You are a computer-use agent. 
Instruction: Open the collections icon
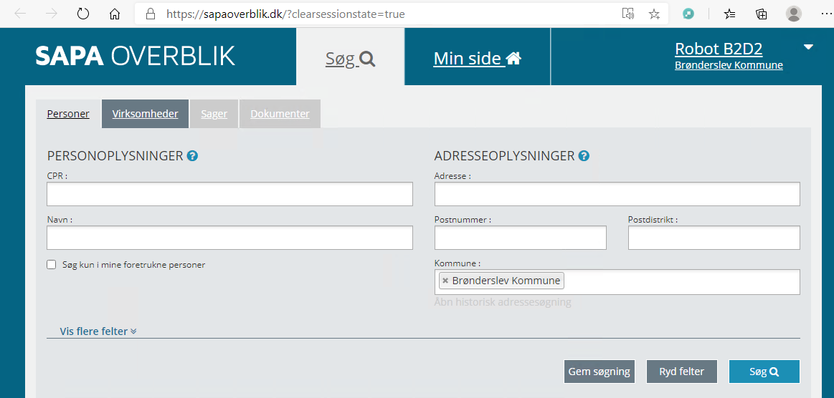[x=761, y=14]
